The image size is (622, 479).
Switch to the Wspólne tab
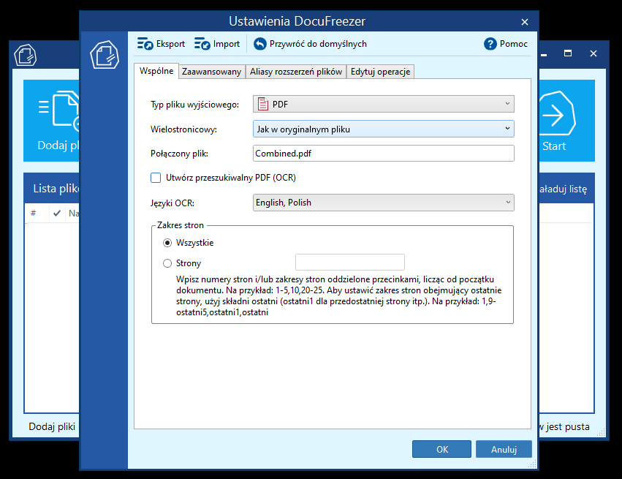pyautogui.click(x=156, y=71)
